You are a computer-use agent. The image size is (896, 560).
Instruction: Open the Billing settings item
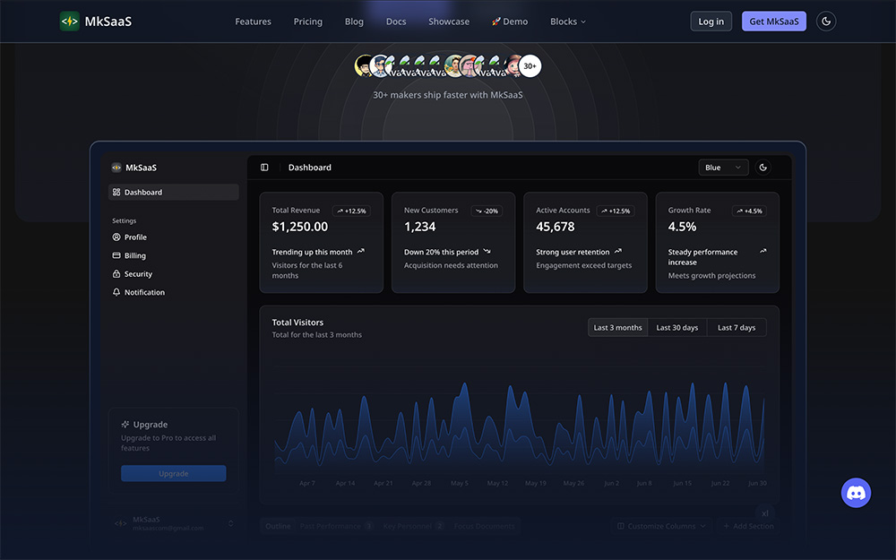click(x=173, y=255)
